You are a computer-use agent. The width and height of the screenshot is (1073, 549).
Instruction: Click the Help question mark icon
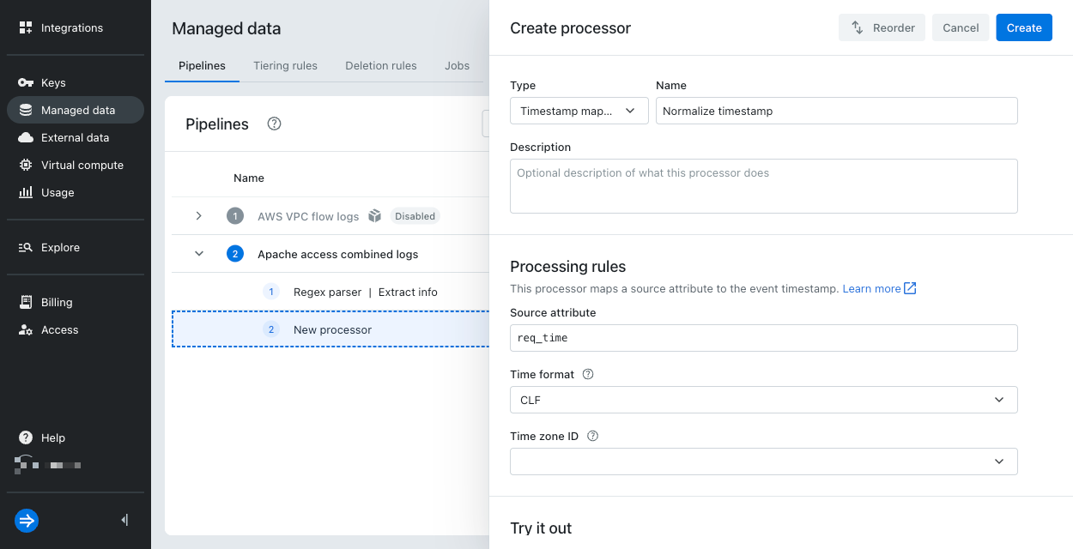(26, 437)
